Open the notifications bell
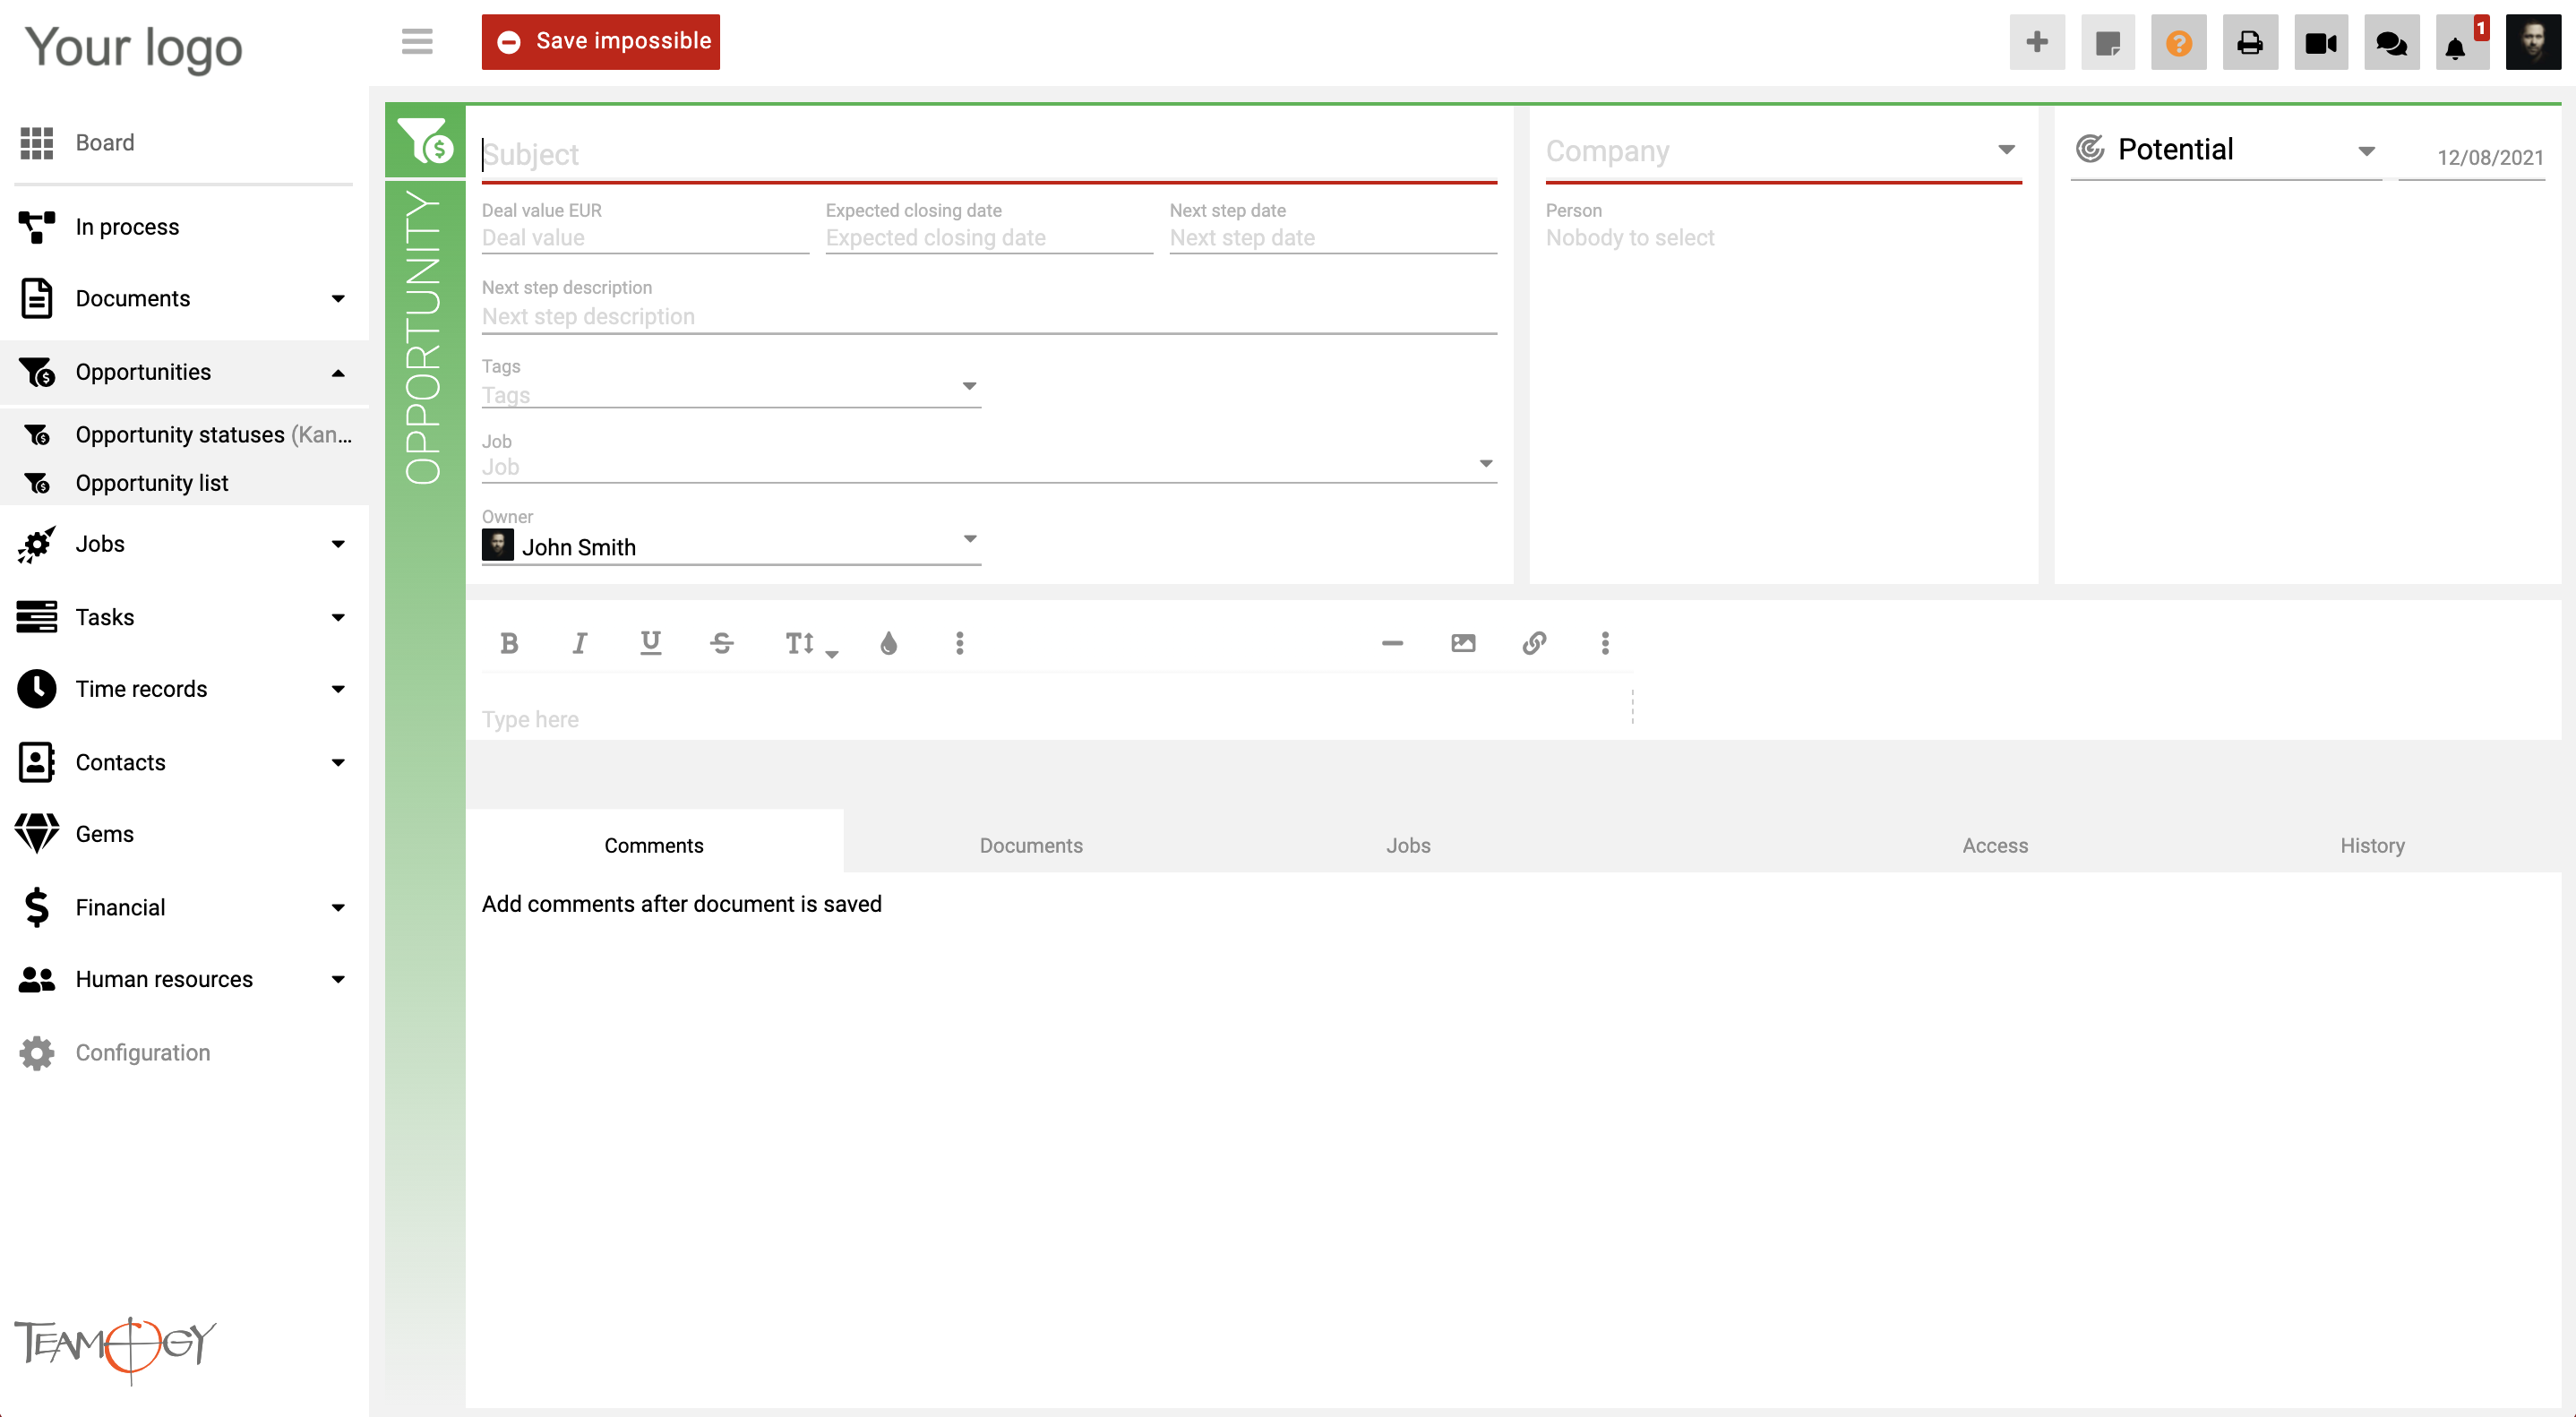The image size is (2576, 1417). click(x=2455, y=46)
